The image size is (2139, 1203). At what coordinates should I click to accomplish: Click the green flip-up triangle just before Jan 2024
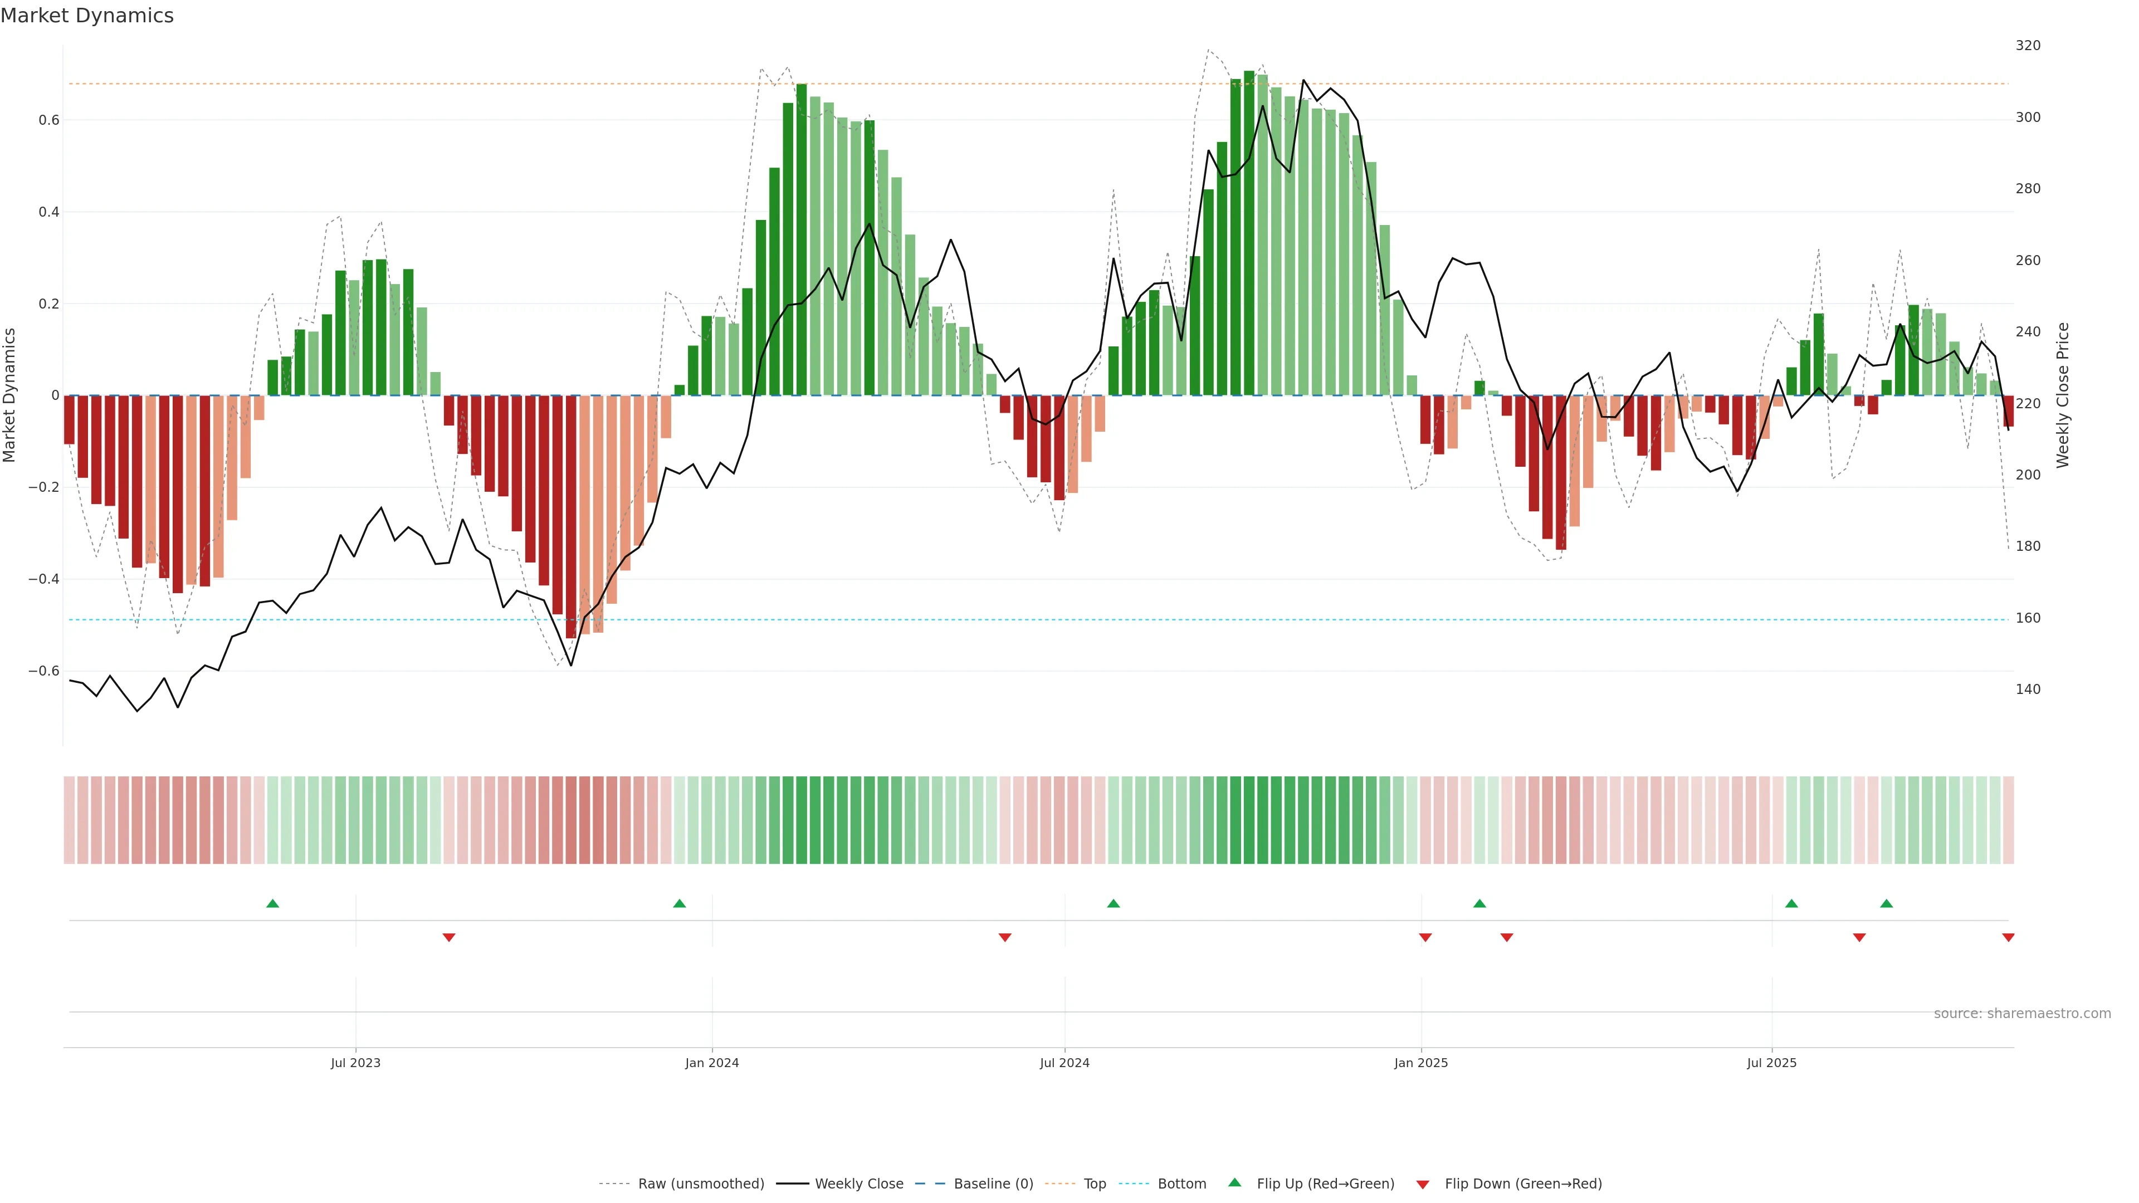pos(679,903)
